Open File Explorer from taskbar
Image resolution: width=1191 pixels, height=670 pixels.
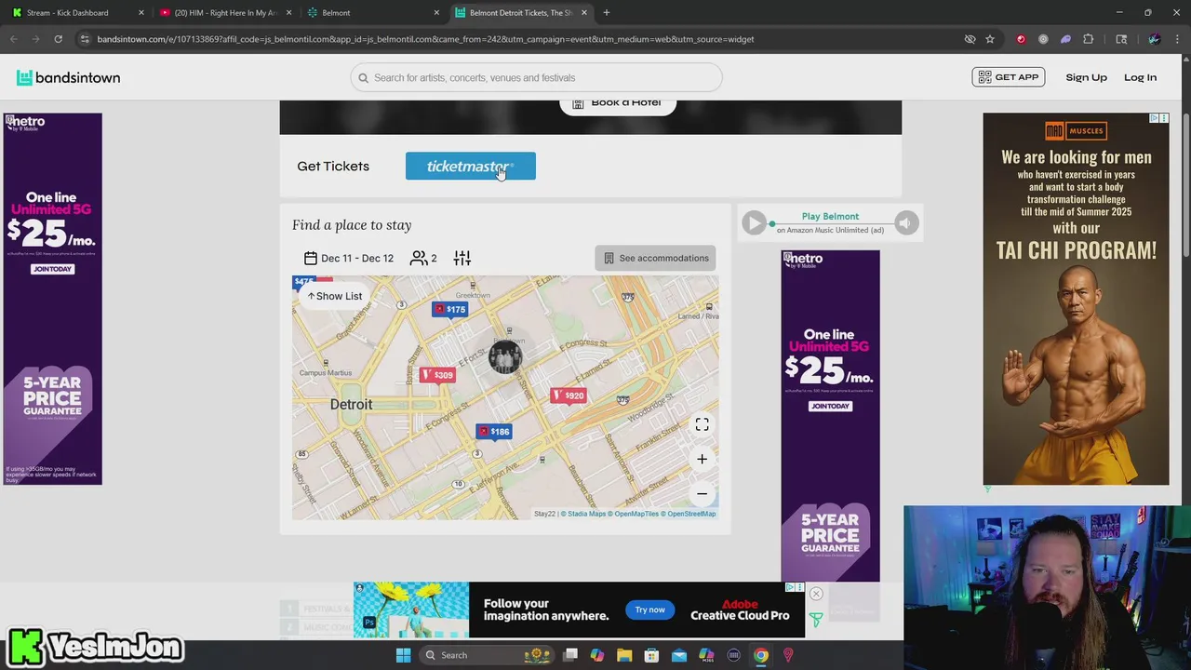[624, 655]
